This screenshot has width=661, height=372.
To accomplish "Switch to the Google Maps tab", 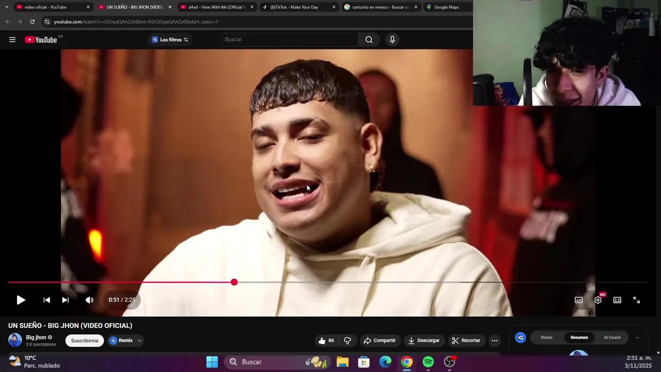I will click(447, 7).
